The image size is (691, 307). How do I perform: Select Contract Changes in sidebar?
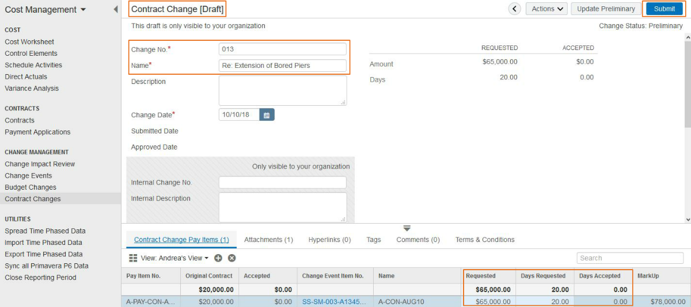[x=33, y=199]
